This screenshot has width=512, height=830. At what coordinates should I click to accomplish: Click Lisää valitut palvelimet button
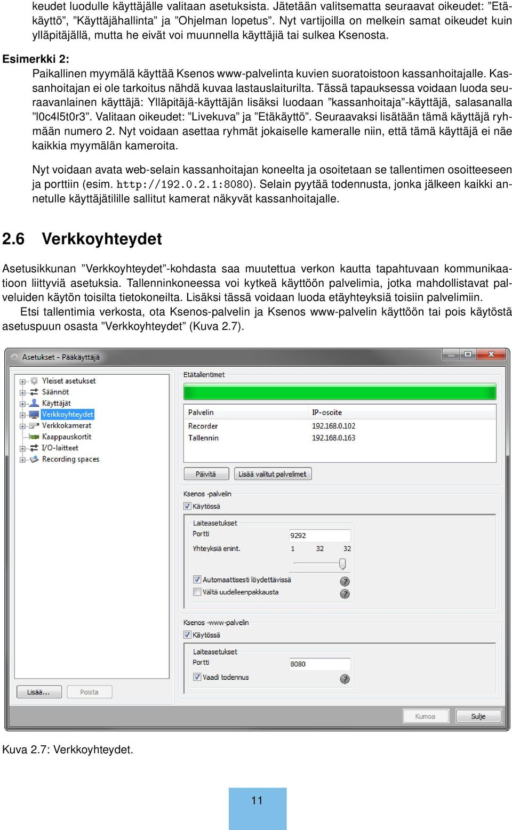pos(273,474)
